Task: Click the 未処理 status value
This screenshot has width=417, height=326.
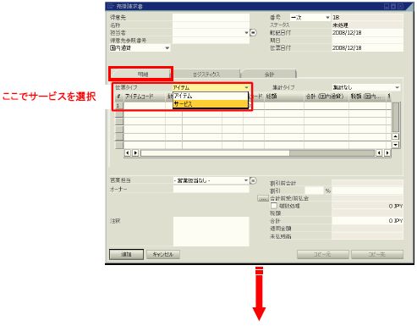Action: click(340, 25)
